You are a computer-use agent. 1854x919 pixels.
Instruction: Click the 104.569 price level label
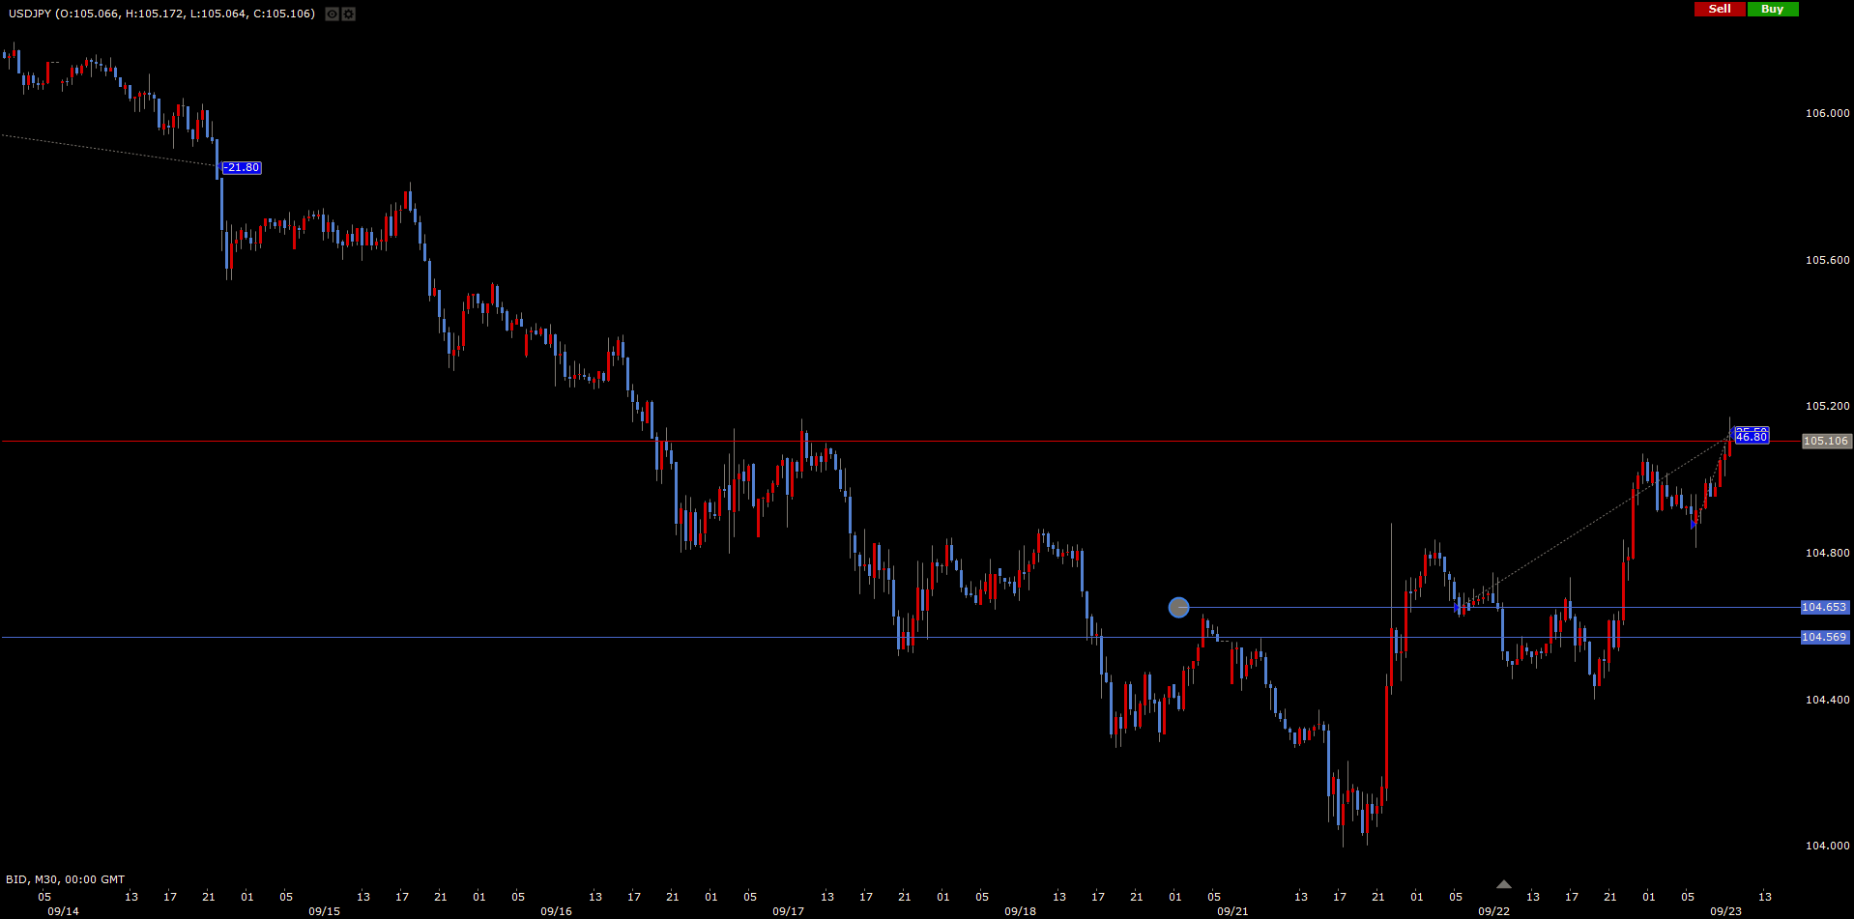[x=1824, y=637]
